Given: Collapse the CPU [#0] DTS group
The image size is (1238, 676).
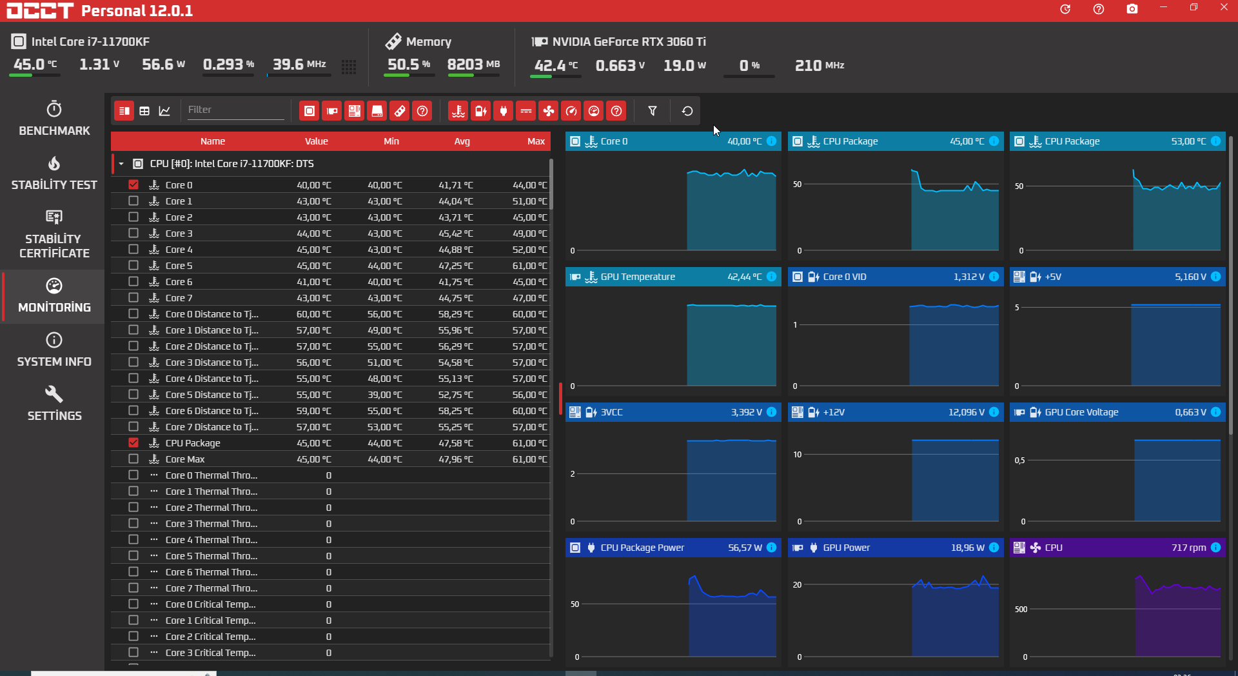Looking at the screenshot, I should pyautogui.click(x=121, y=164).
